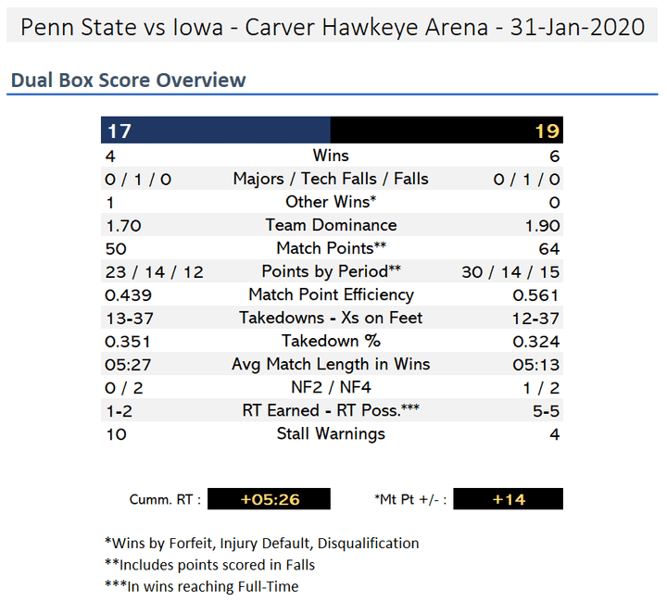Click the +14 Mt Pt box
The width and height of the screenshot is (667, 601).
508,498
